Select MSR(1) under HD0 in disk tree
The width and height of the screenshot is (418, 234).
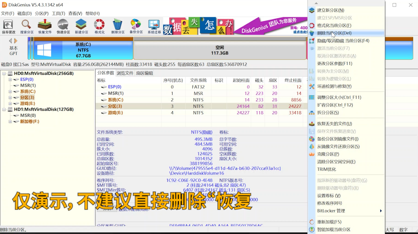28,86
